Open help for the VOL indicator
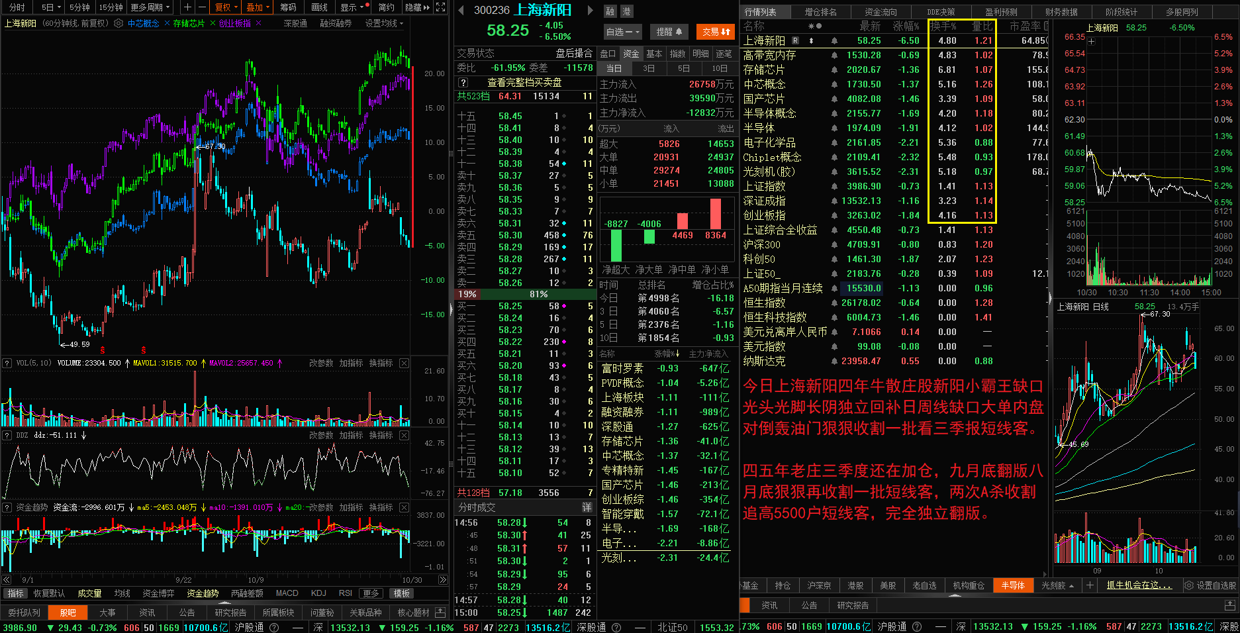The height and width of the screenshot is (633, 1240). [7, 363]
